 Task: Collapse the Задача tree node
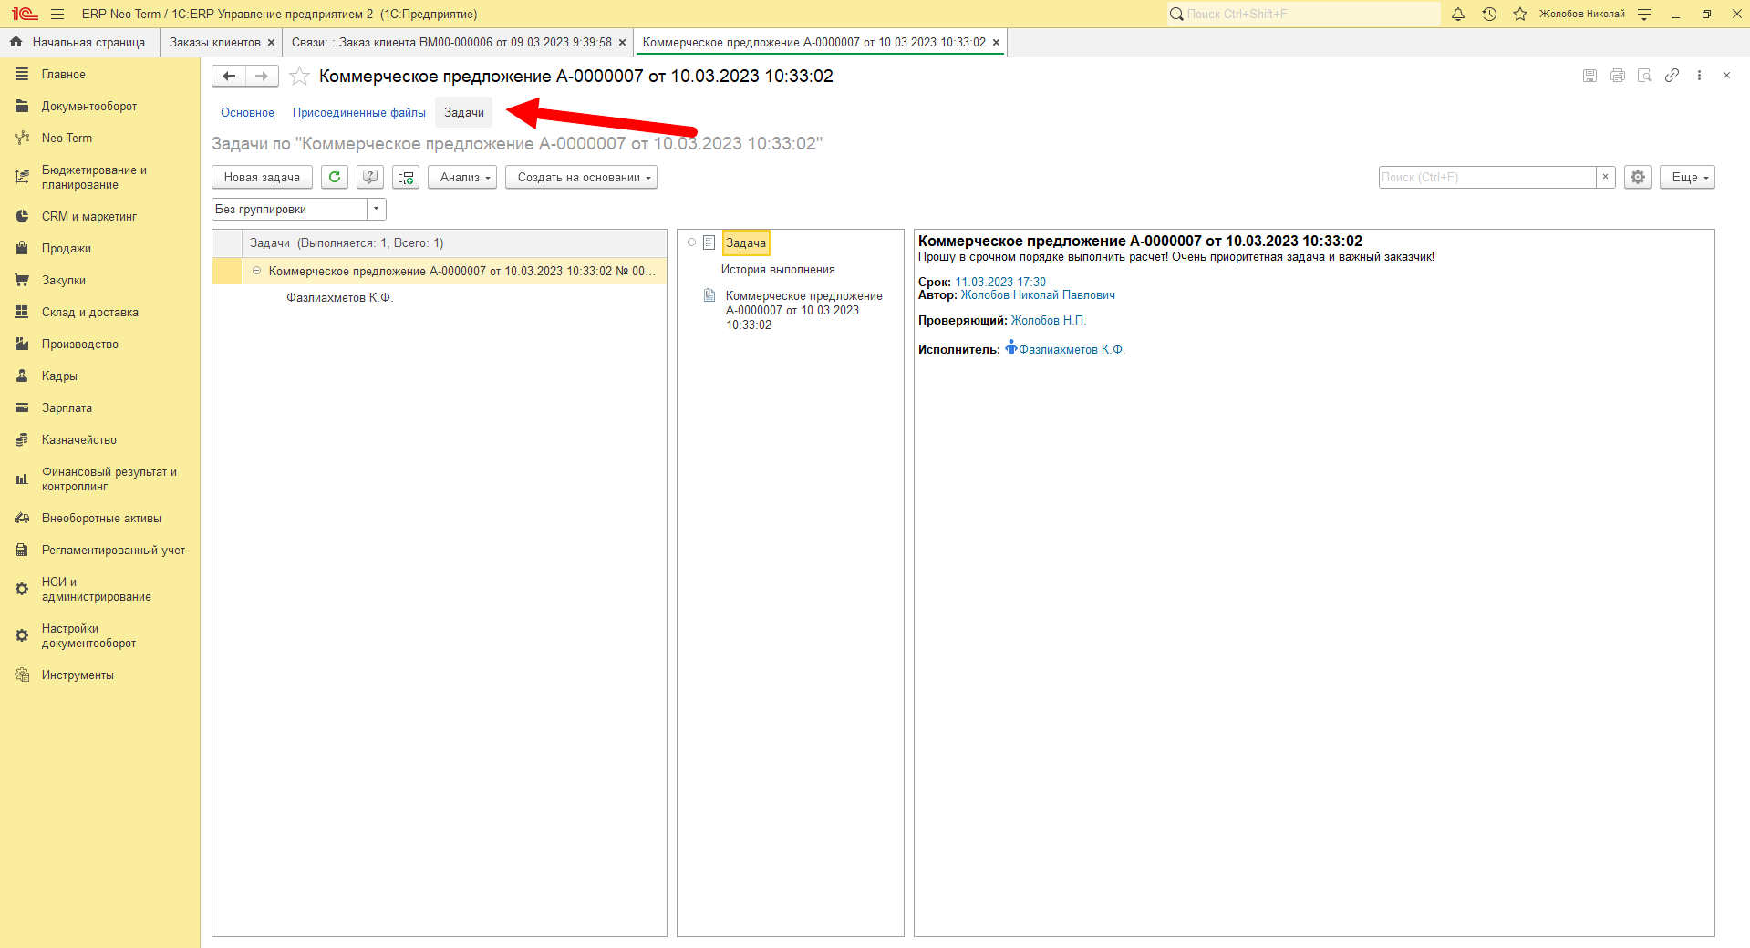point(691,242)
